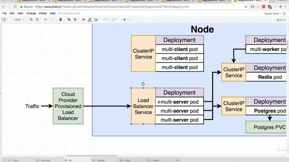Image resolution: width=289 pixels, height=162 pixels.
Task: Bring selection to front
Action: point(69,19)
